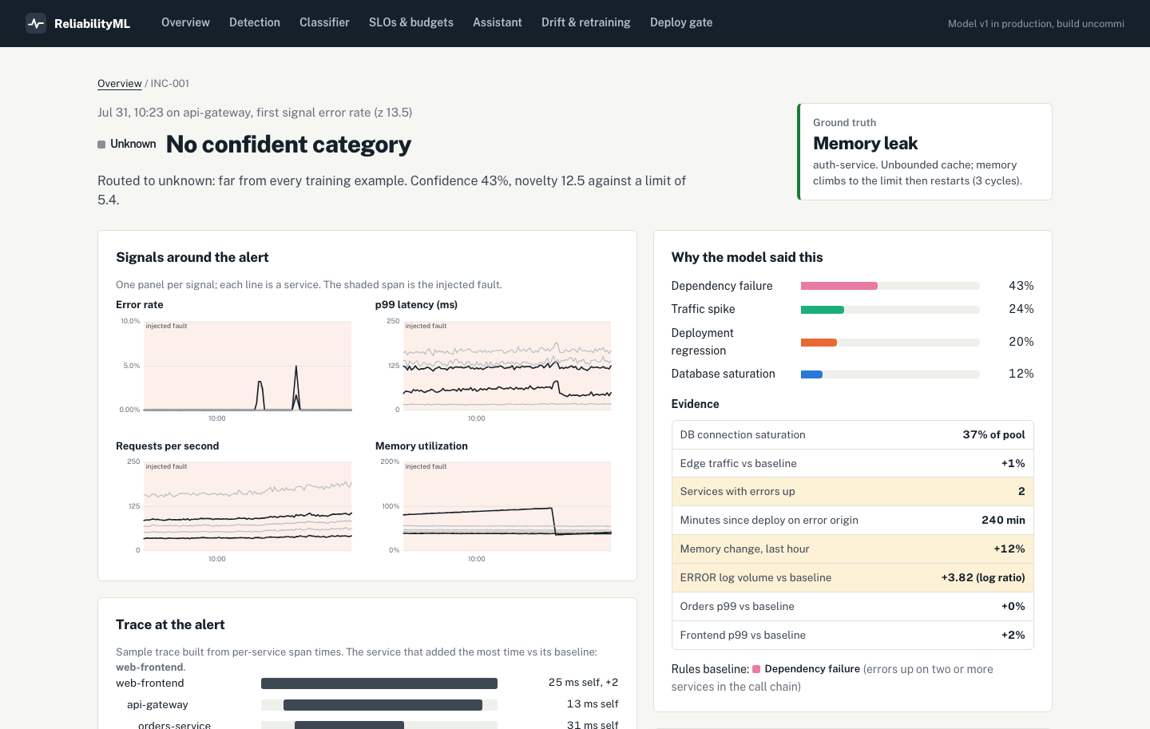Click the Dependency failure probability bar
Viewport: 1150px width, 729px height.
pyautogui.click(x=890, y=286)
